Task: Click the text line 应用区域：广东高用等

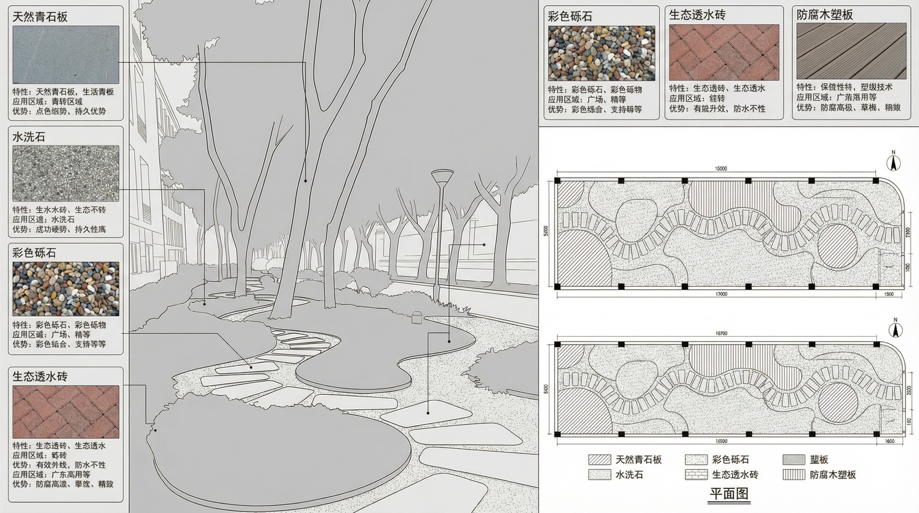Action: pos(51,475)
